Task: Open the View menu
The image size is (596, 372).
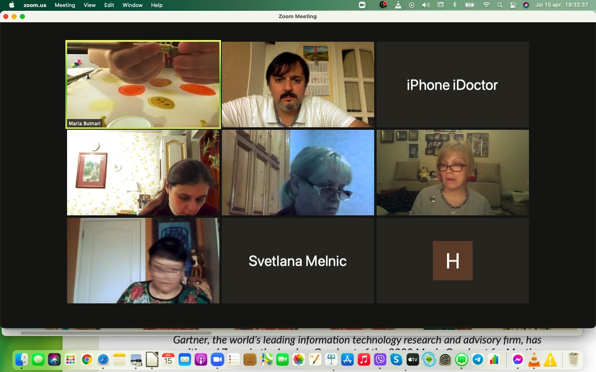Action: click(89, 5)
